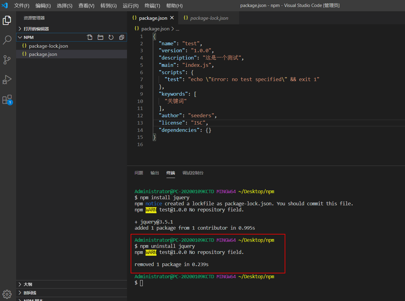Click the "description" line in editor

[201, 58]
